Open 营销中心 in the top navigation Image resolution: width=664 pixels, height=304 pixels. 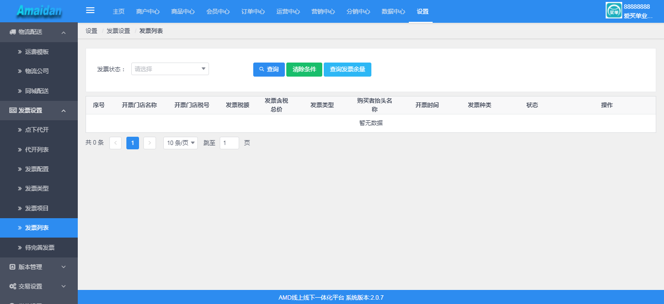(323, 12)
